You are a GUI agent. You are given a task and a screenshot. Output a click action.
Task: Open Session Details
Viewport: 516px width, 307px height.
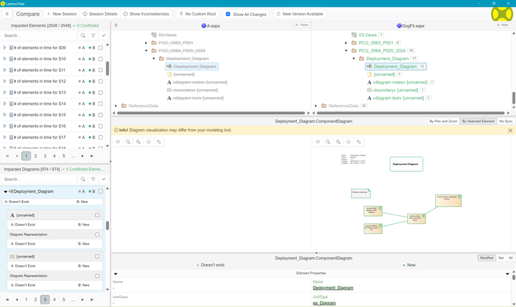[100, 14]
